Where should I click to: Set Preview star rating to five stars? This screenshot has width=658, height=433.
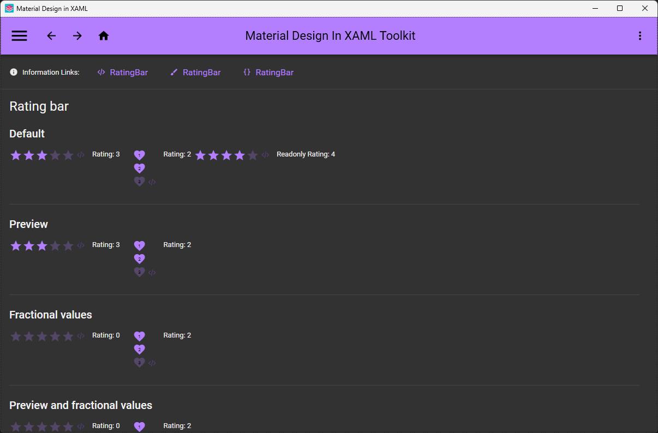tap(68, 246)
